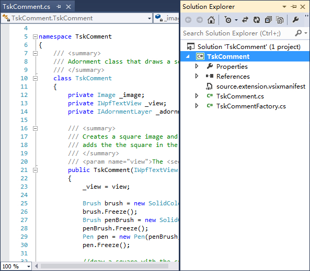Image resolution: width=310 pixels, height=271 pixels.
Task: Collapse the namespace TskComment code region
Action: coord(35,36)
